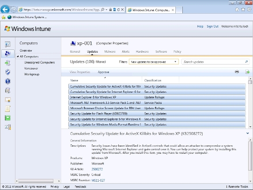Switch to the Malware tab
The width and height of the screenshot is (253, 190).
point(110,52)
